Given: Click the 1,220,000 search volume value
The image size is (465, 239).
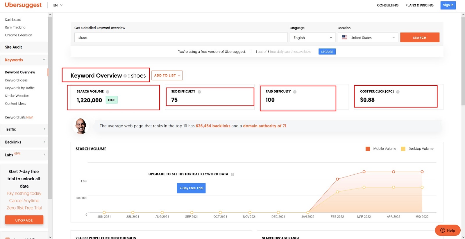Looking at the screenshot, I should pos(89,100).
